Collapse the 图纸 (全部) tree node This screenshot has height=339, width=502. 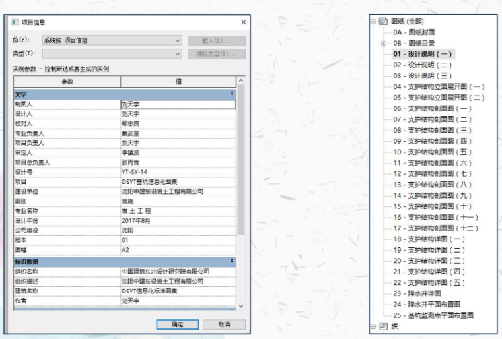pyautogui.click(x=373, y=20)
